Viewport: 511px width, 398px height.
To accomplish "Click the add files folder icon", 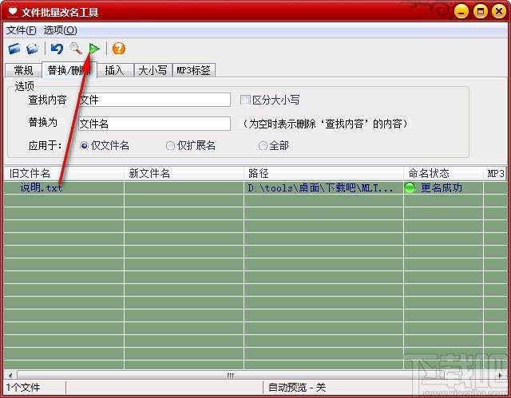I will [x=14, y=49].
